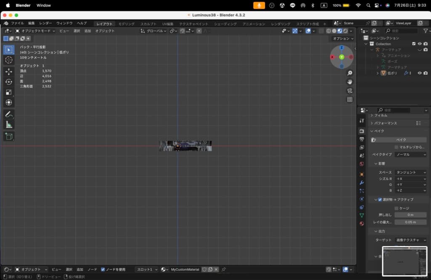
Task: Click the レイの最大 0.05 m value field
Action: pos(410,222)
